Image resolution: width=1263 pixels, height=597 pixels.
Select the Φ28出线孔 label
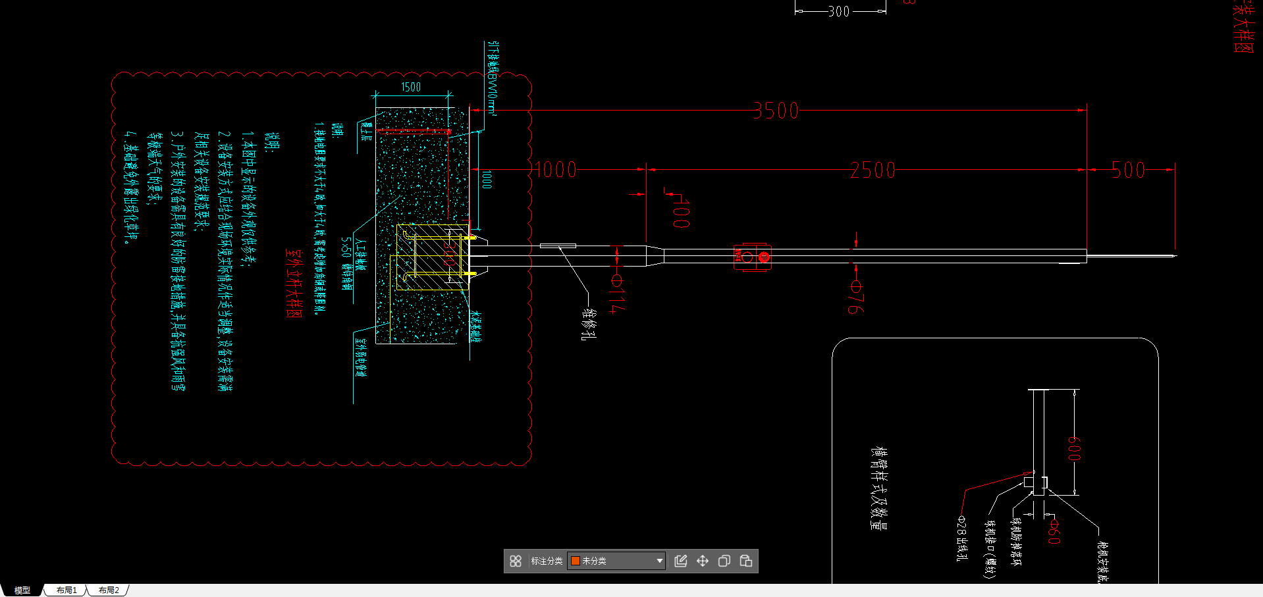(x=961, y=538)
